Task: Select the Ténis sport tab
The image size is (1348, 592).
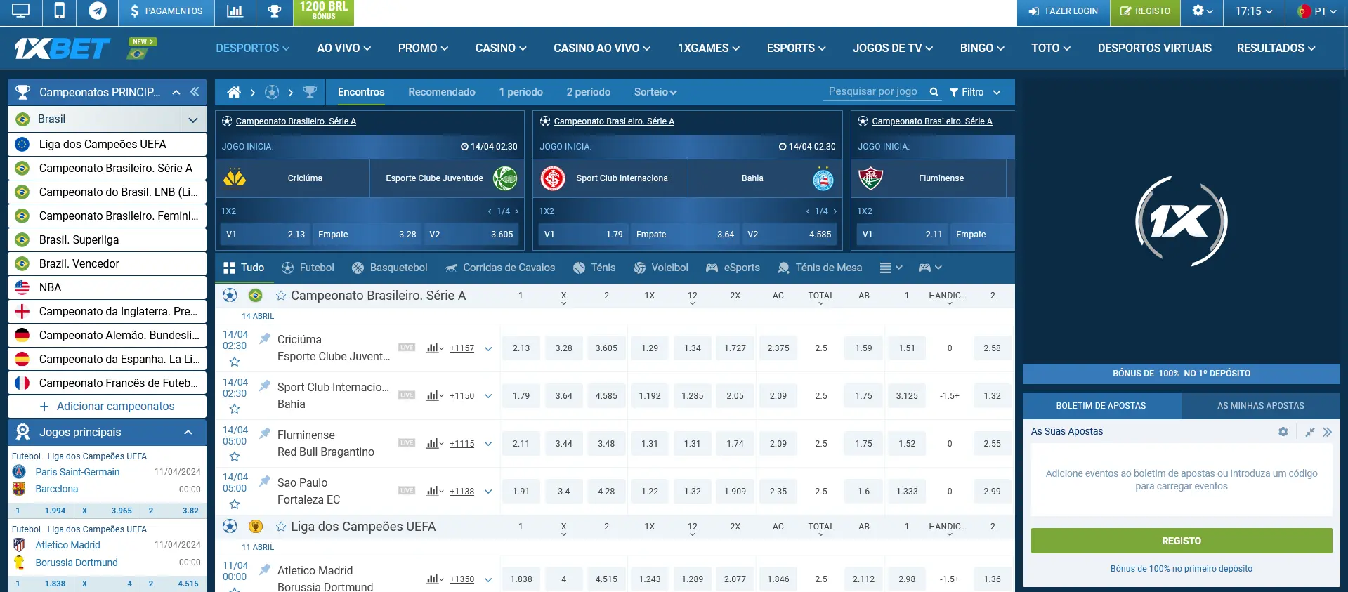Action: pyautogui.click(x=594, y=268)
